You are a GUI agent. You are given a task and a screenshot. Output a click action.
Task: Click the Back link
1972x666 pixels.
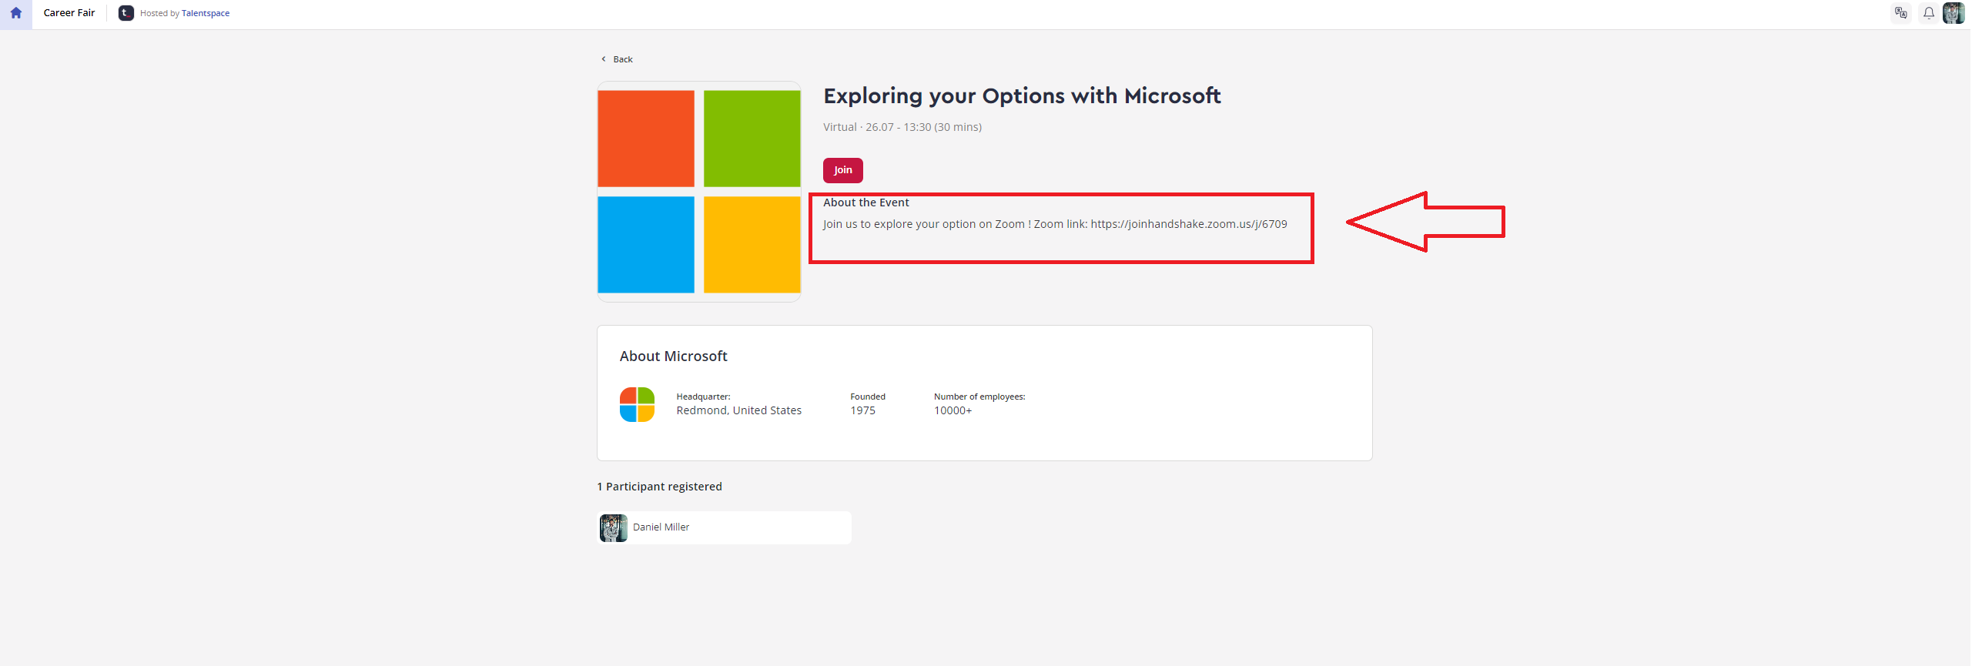pyautogui.click(x=623, y=59)
